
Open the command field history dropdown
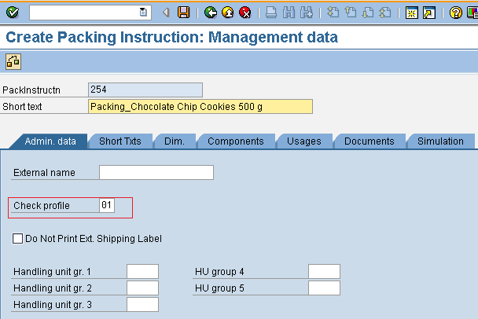[x=142, y=12]
